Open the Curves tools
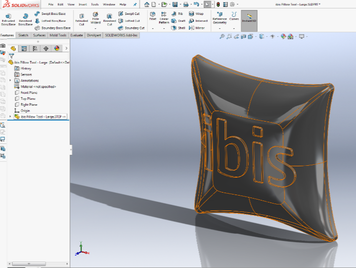The width and height of the screenshot is (356, 268). tap(234, 16)
